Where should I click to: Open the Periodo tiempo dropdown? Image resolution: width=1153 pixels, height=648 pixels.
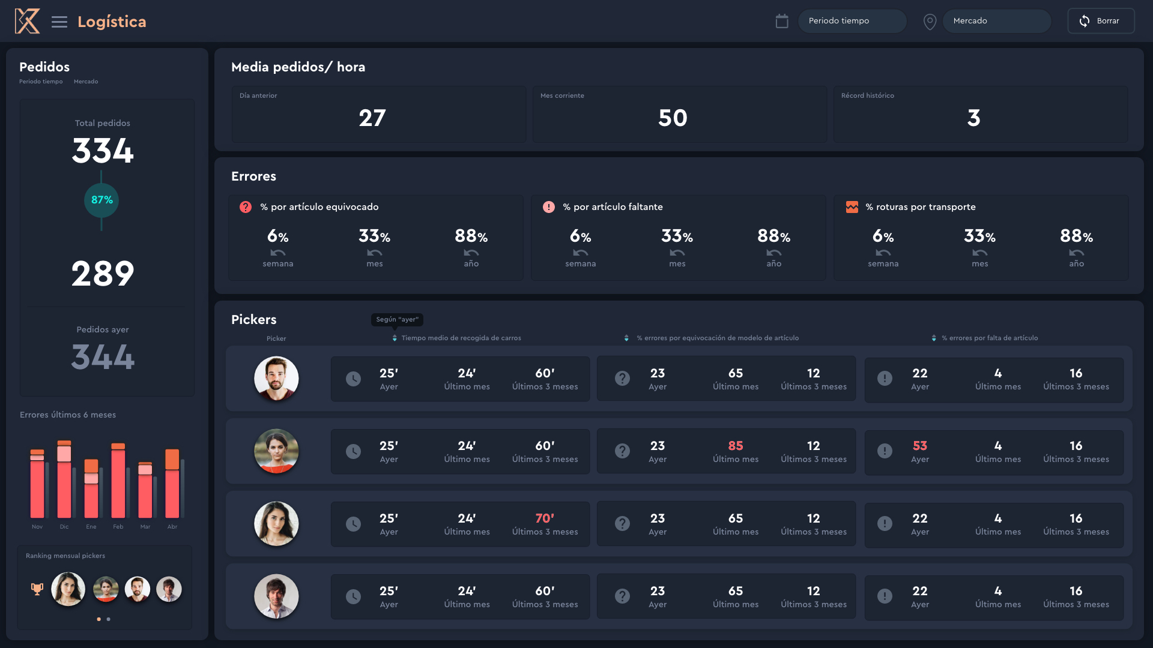coord(852,21)
